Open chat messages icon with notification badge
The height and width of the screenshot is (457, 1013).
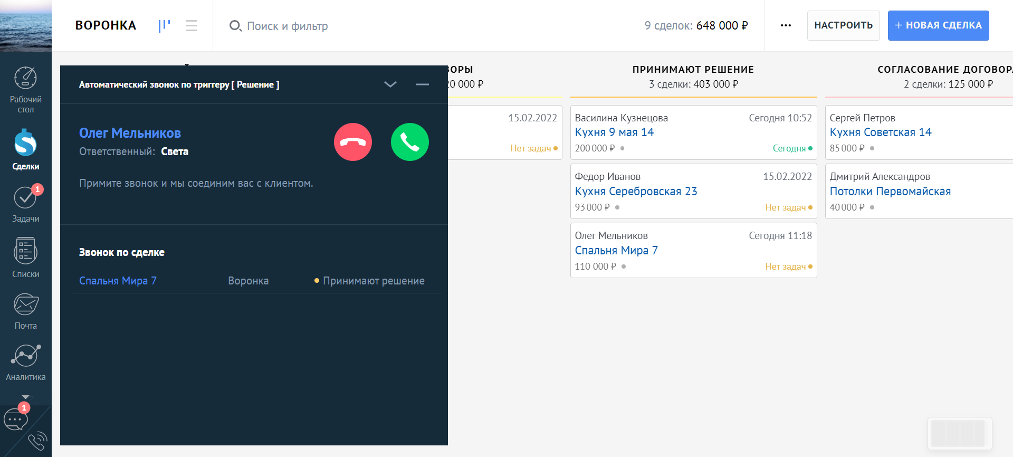15,420
